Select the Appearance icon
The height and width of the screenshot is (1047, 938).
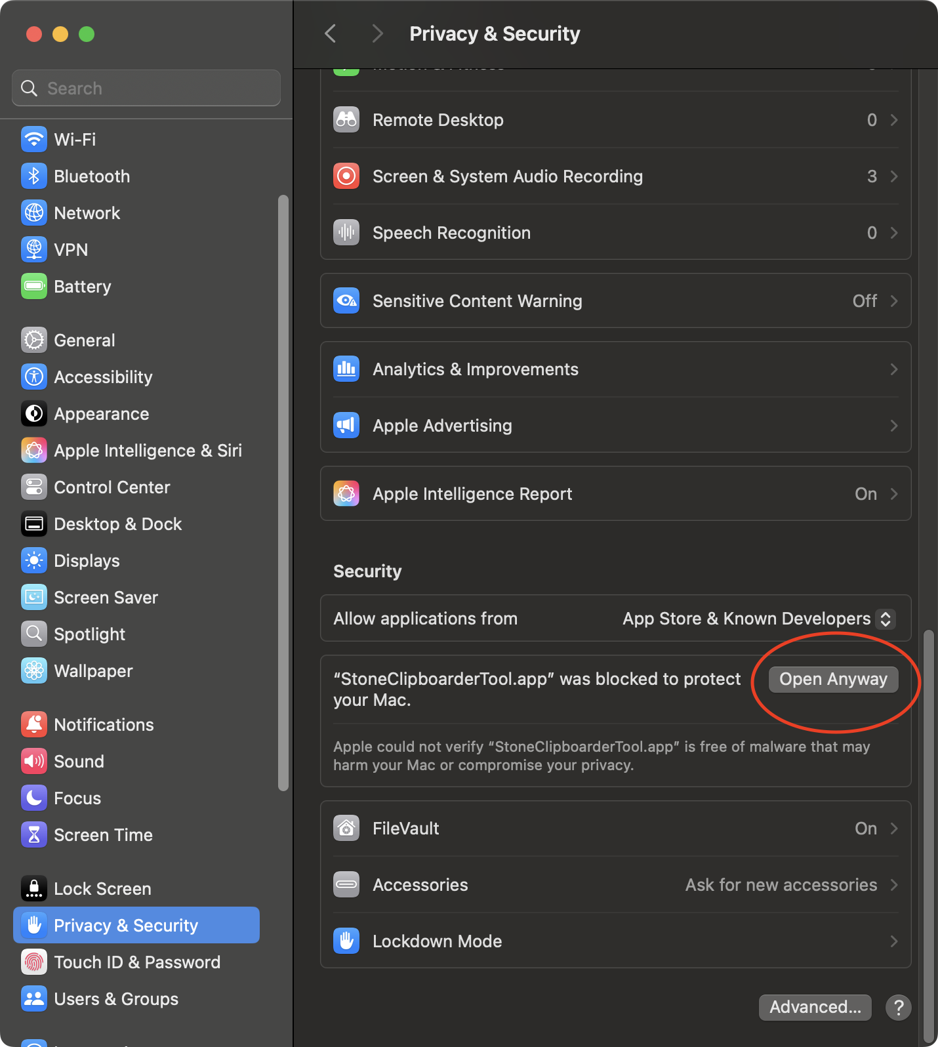click(x=34, y=413)
